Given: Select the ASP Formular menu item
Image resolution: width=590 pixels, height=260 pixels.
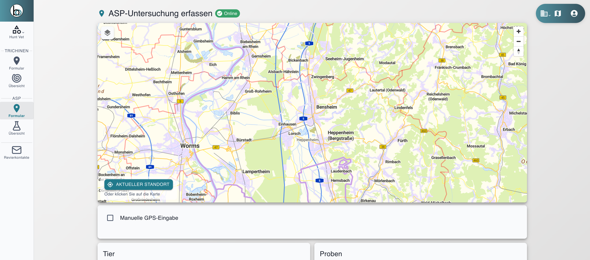Looking at the screenshot, I should (x=16, y=111).
